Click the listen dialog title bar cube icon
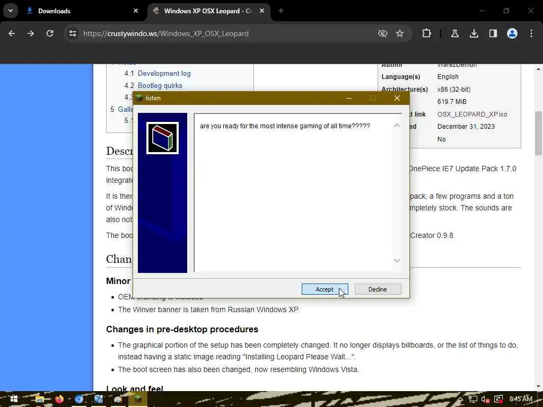This screenshot has height=407, width=543. click(139, 98)
